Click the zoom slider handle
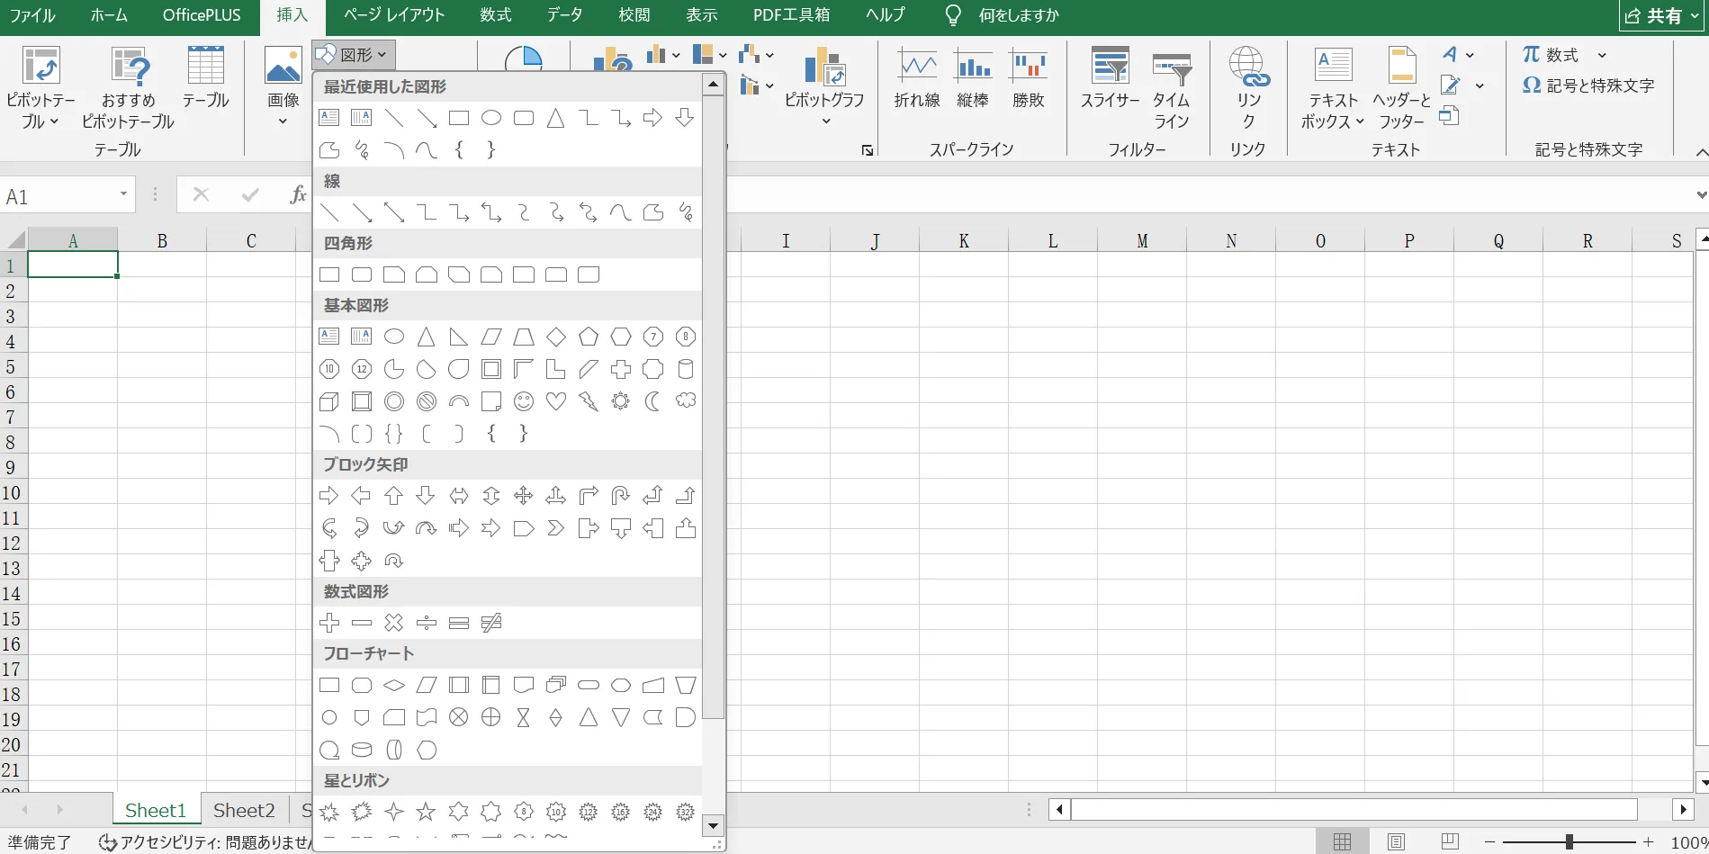The height and width of the screenshot is (854, 1709). (1569, 842)
